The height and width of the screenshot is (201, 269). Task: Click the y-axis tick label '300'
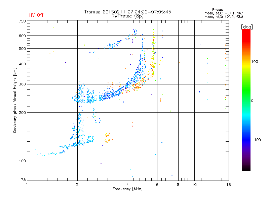point(22,84)
